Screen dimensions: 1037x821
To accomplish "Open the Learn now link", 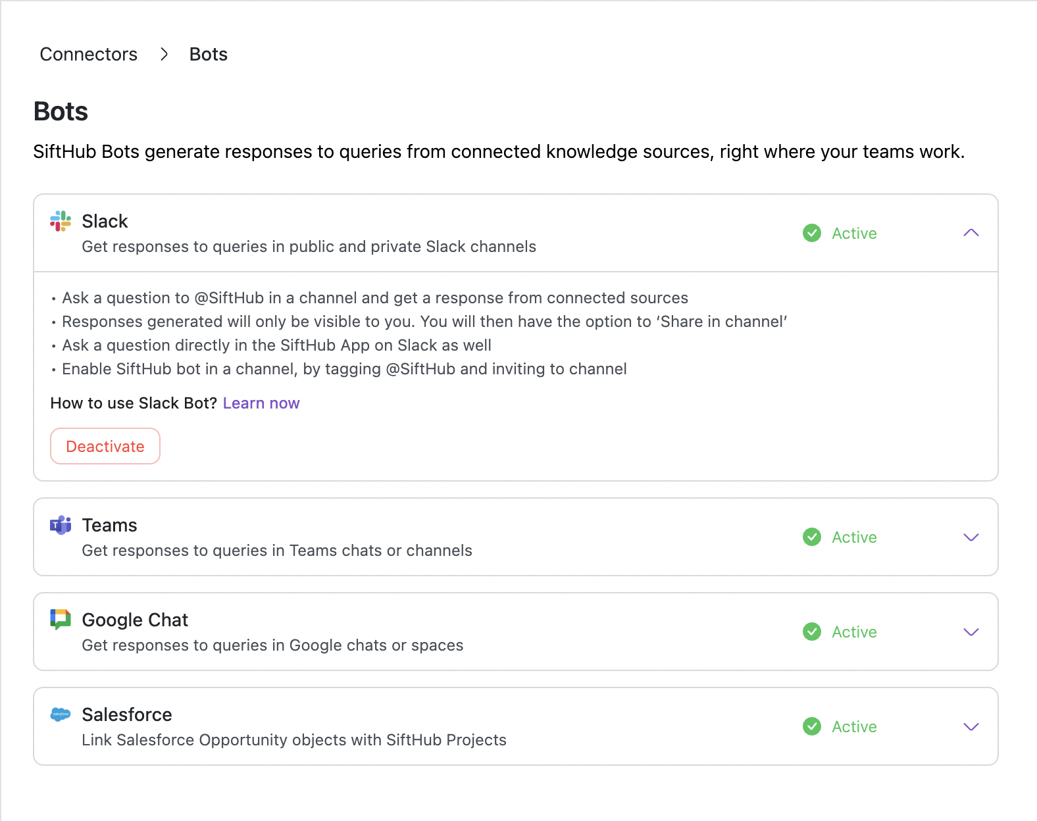I will [261, 403].
